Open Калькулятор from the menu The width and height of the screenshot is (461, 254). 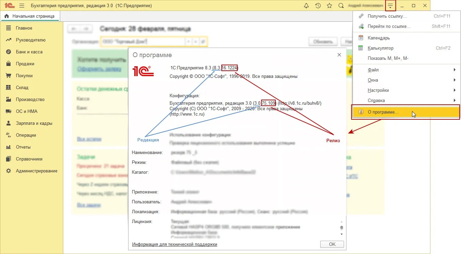click(x=406, y=48)
